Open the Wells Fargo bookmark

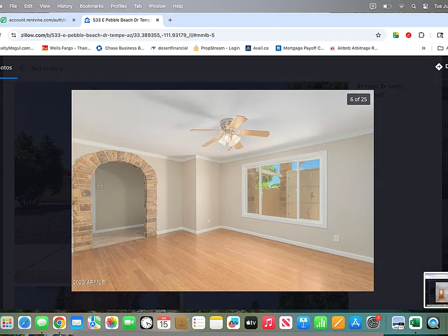66,48
